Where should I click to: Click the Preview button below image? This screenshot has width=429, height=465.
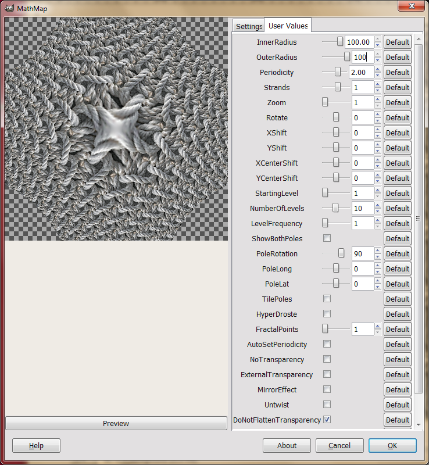point(116,423)
